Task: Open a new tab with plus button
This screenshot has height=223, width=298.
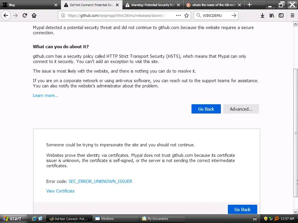Action: (x=249, y=5)
